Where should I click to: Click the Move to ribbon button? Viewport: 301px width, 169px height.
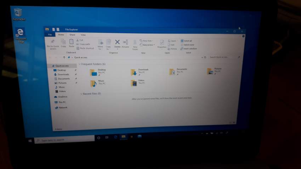(x=100, y=45)
